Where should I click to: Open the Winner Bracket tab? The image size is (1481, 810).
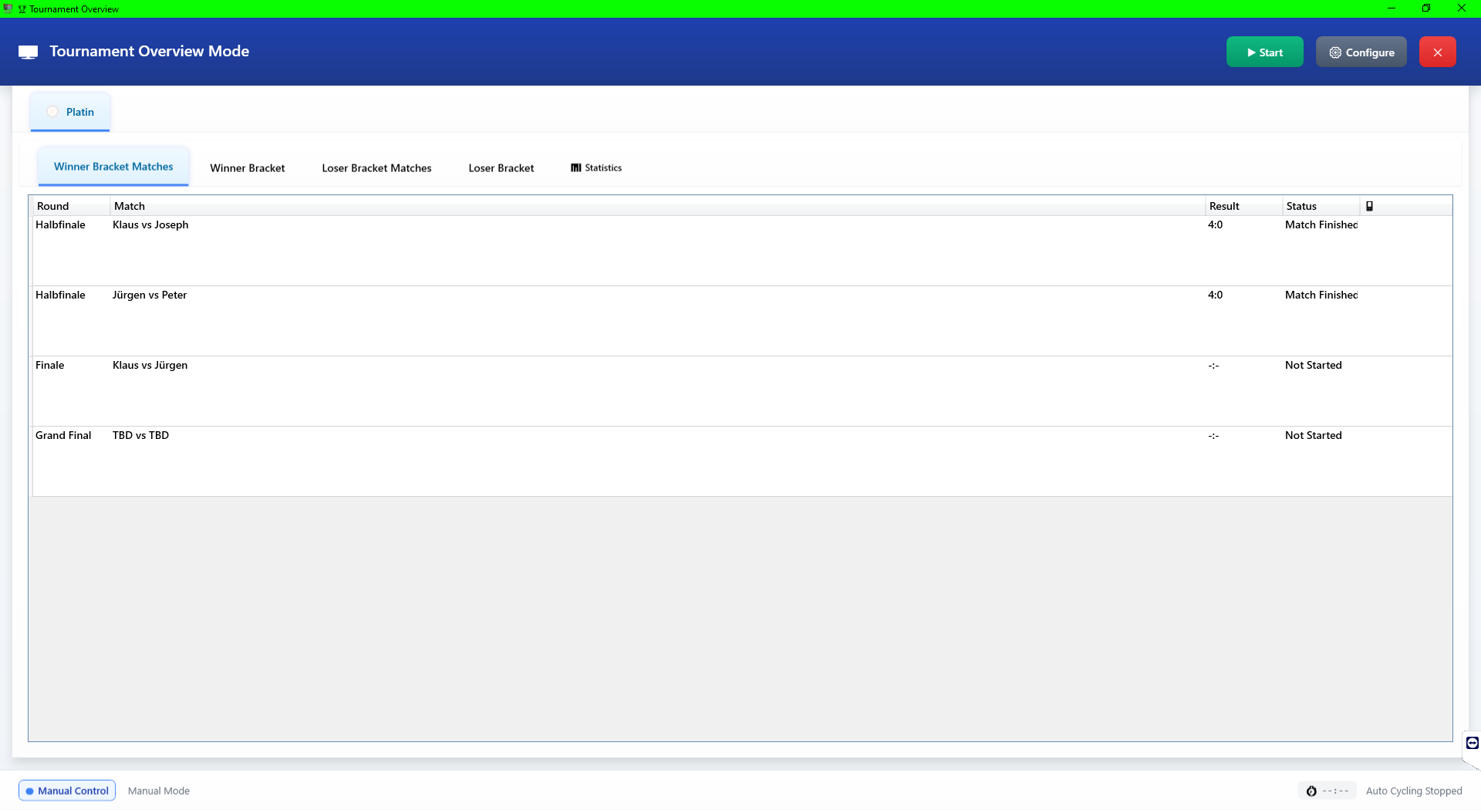tap(248, 167)
